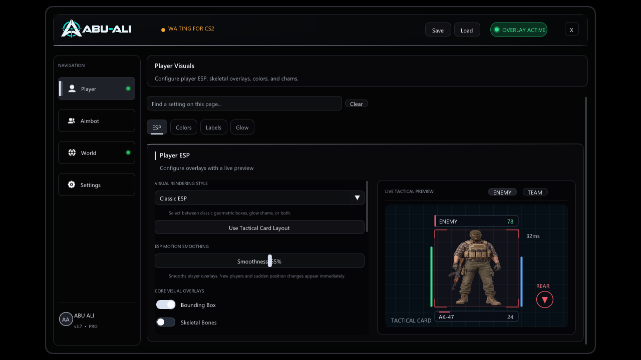Click the REAR direction arrow indicator
Screen dimensions: 641x360
545,300
